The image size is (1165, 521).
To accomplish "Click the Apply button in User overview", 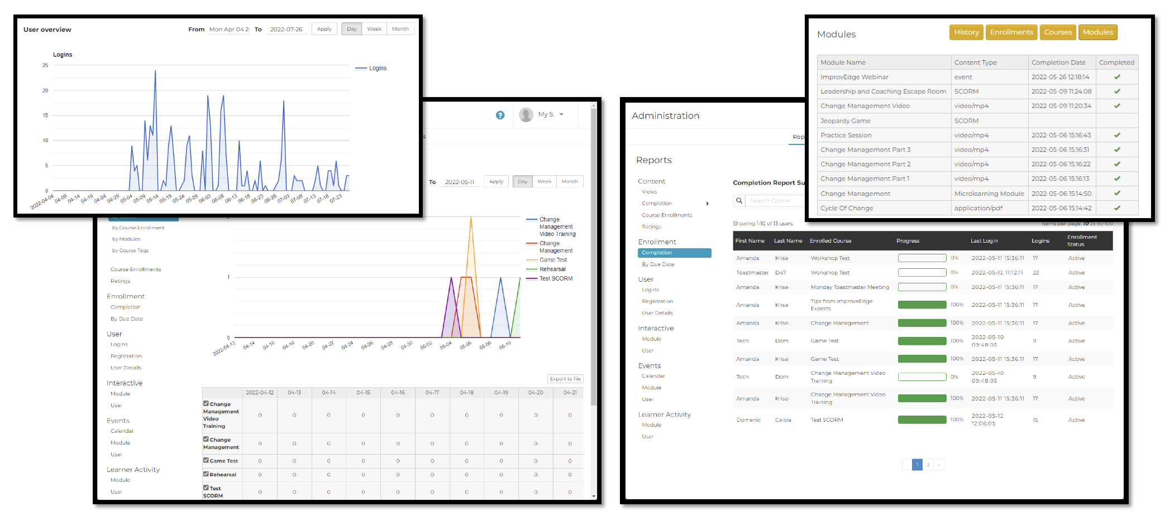I will point(324,29).
